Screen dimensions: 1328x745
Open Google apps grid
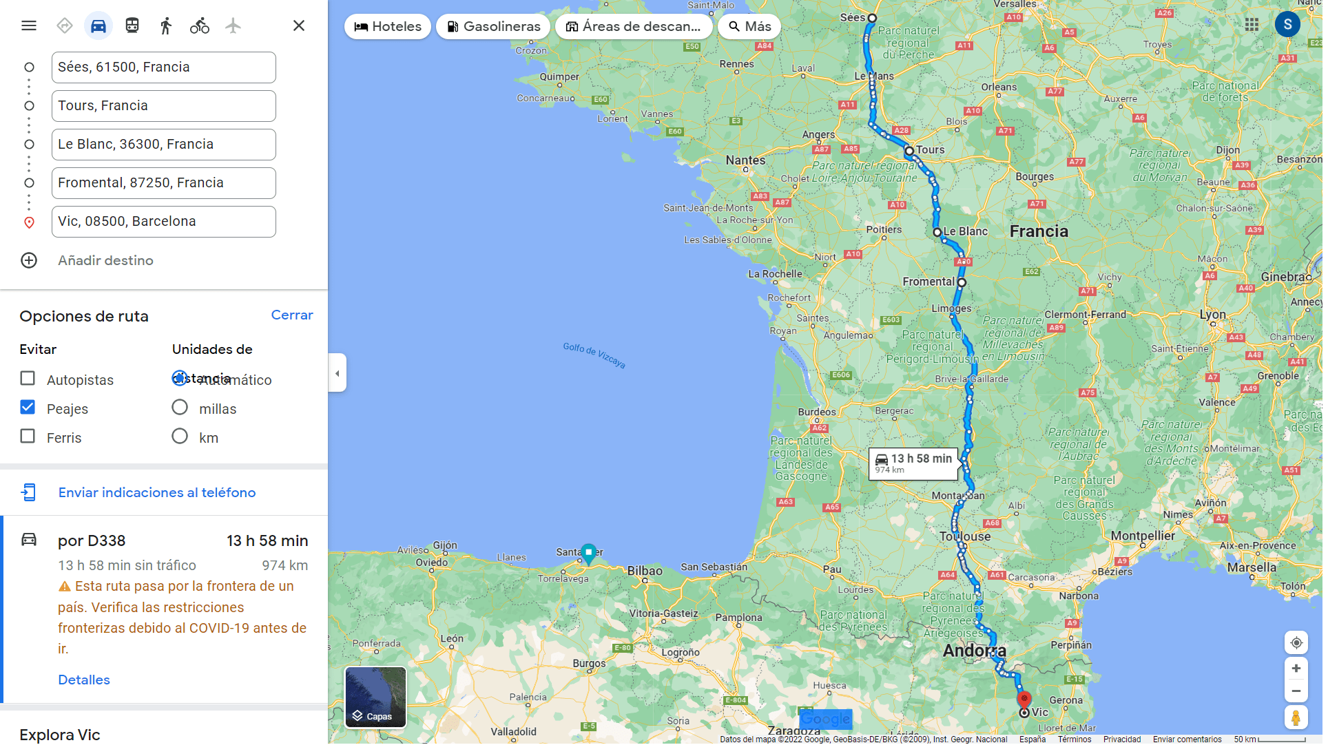click(1252, 25)
